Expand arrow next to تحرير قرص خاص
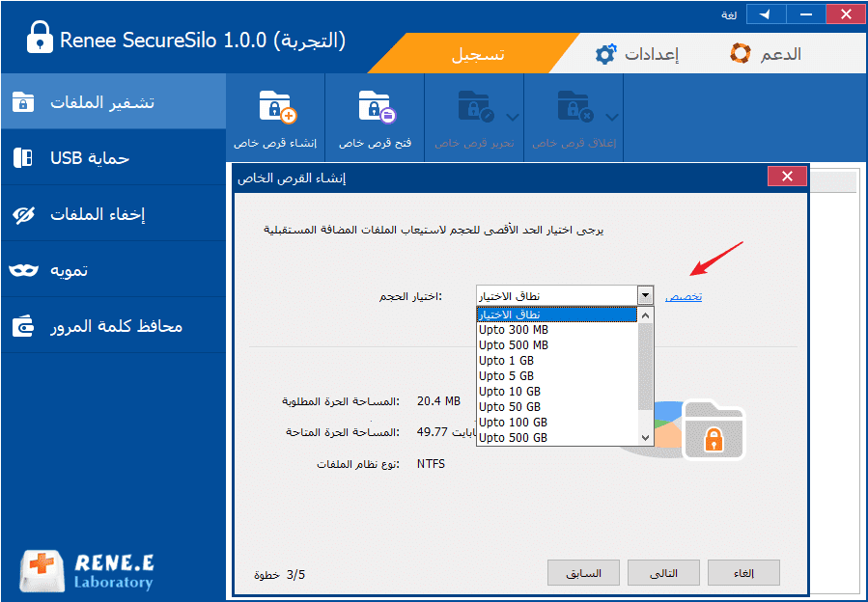 coord(513,118)
